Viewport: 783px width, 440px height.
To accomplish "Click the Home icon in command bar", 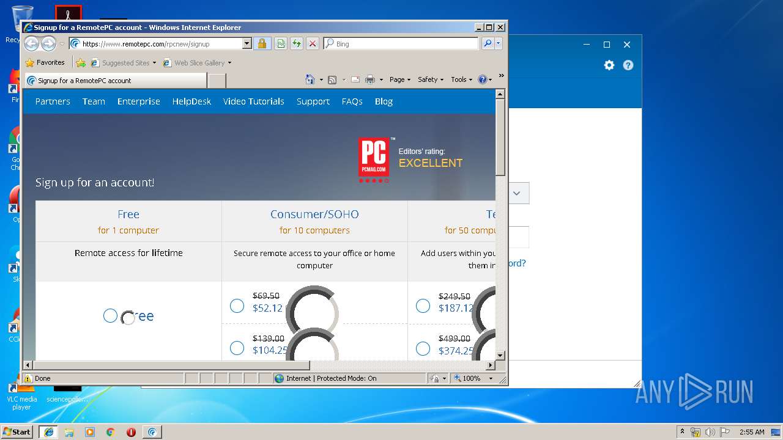I will click(310, 79).
